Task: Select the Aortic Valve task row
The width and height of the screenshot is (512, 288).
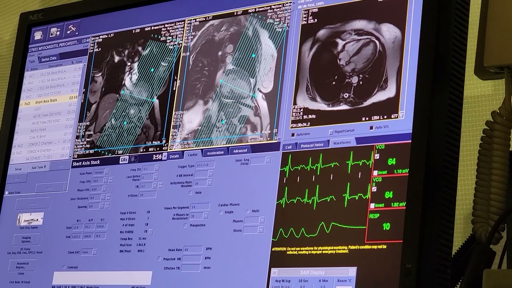Action: click(x=45, y=130)
